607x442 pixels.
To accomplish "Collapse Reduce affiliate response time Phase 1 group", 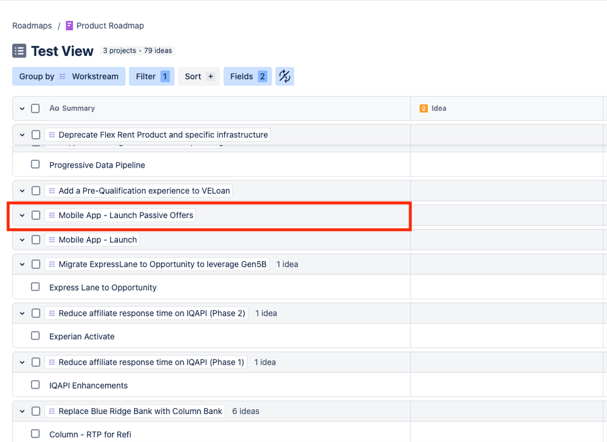I will pyautogui.click(x=22, y=362).
